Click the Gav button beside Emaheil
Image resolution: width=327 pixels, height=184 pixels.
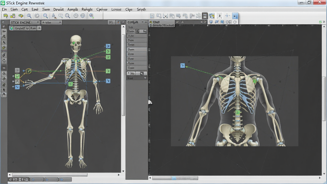pyautogui.click(x=33, y=28)
